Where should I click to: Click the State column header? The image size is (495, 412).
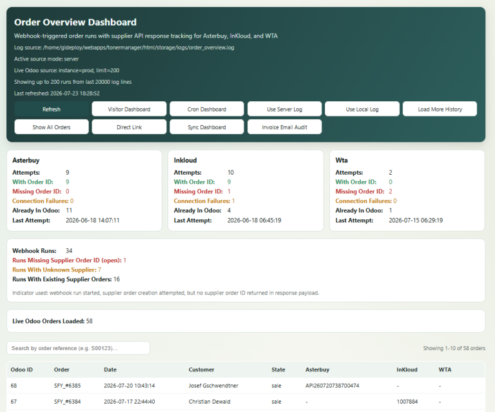(x=278, y=369)
